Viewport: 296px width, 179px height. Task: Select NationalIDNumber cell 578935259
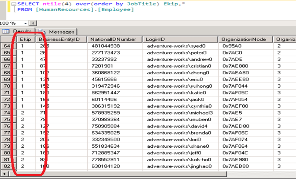point(115,113)
